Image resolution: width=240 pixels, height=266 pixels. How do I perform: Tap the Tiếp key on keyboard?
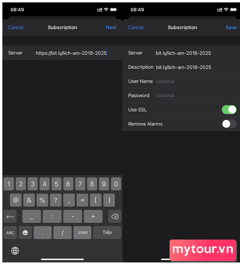(107, 233)
